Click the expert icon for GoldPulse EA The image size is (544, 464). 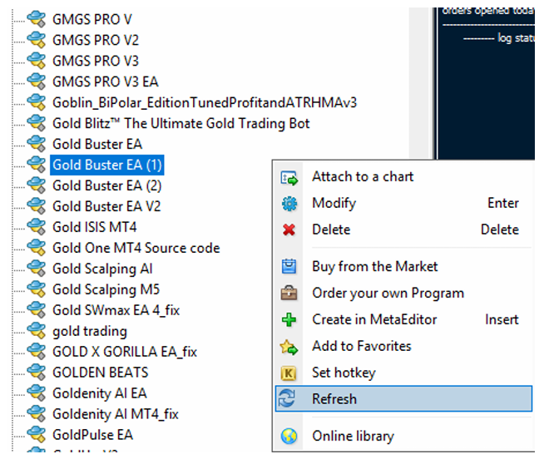37,435
